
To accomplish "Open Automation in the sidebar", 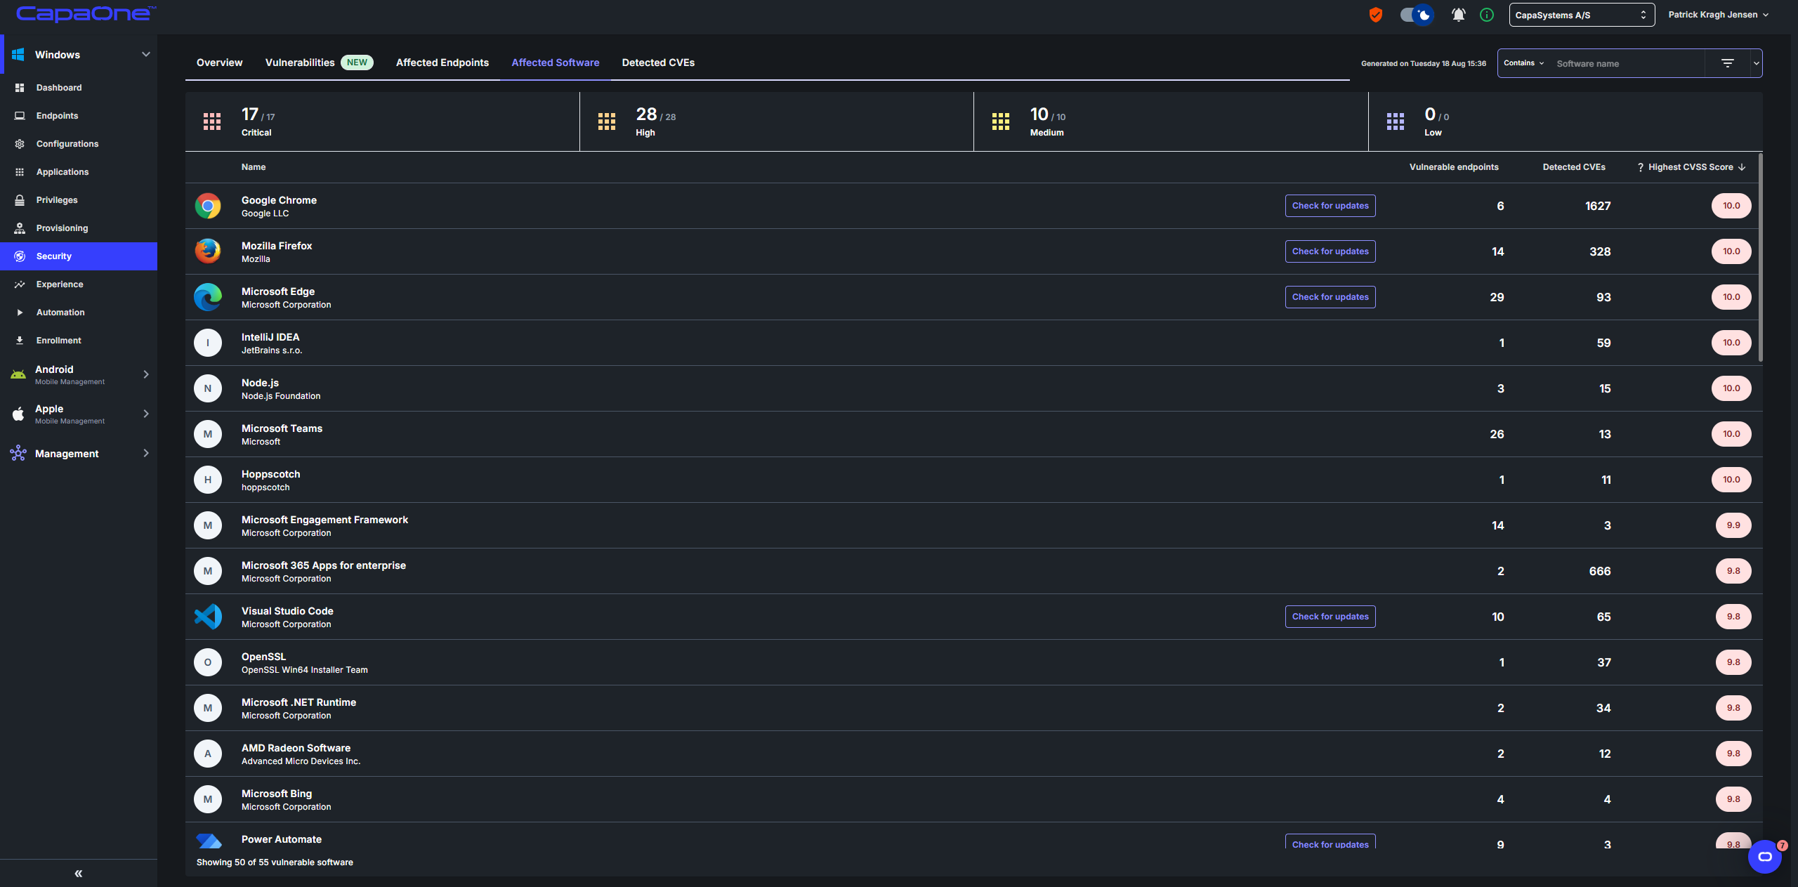I will [x=79, y=313].
